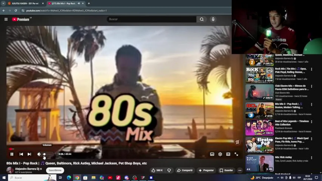Click the Suscribirme button
322x181 pixels.
click(x=55, y=170)
